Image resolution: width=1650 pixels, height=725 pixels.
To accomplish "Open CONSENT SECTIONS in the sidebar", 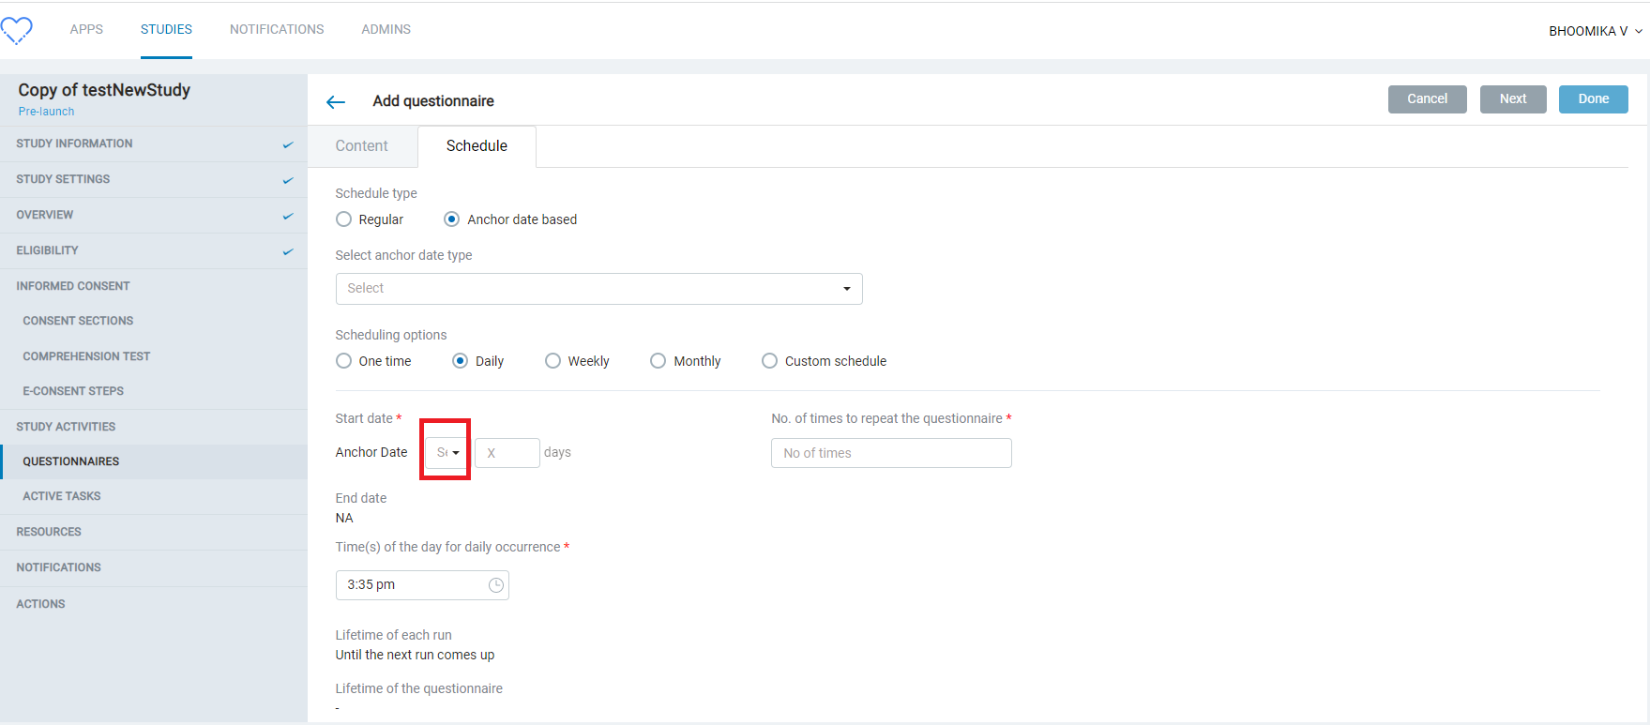I will [154, 322].
